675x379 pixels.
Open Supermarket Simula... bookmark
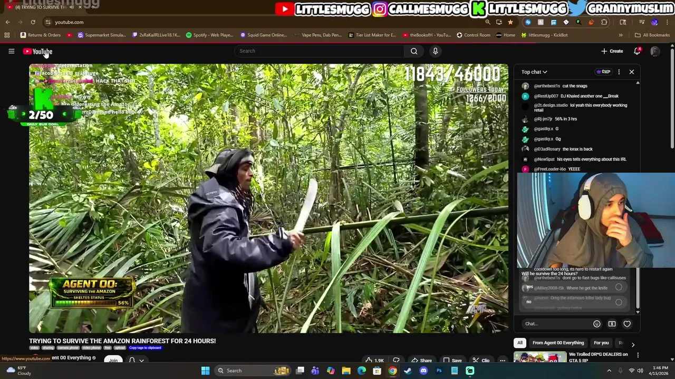[101, 35]
